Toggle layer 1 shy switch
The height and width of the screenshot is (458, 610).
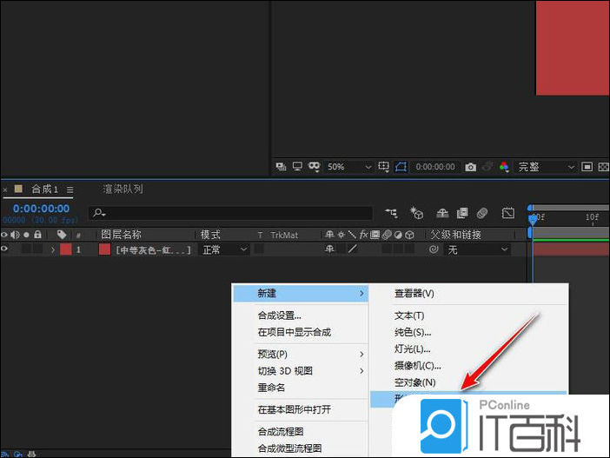[329, 249]
